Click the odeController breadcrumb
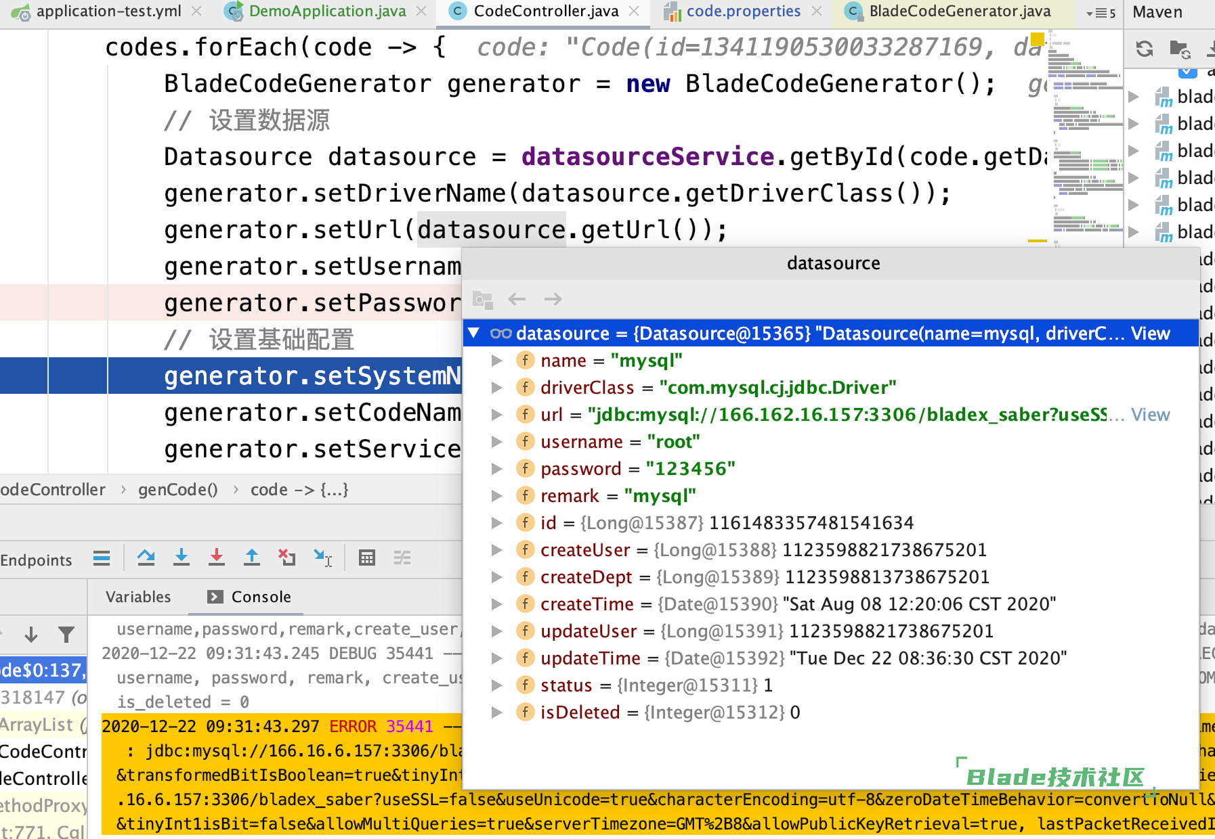 tap(53, 490)
